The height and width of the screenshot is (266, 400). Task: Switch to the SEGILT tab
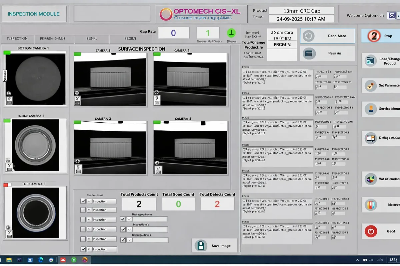pos(130,39)
